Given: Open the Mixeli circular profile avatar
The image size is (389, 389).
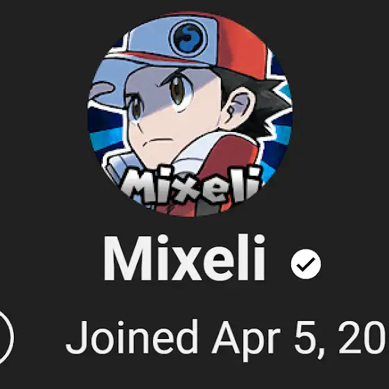Looking at the screenshot, I should [x=190, y=114].
